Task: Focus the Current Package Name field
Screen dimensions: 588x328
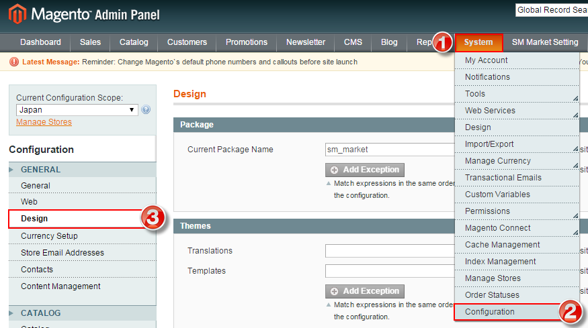Action: coord(390,150)
